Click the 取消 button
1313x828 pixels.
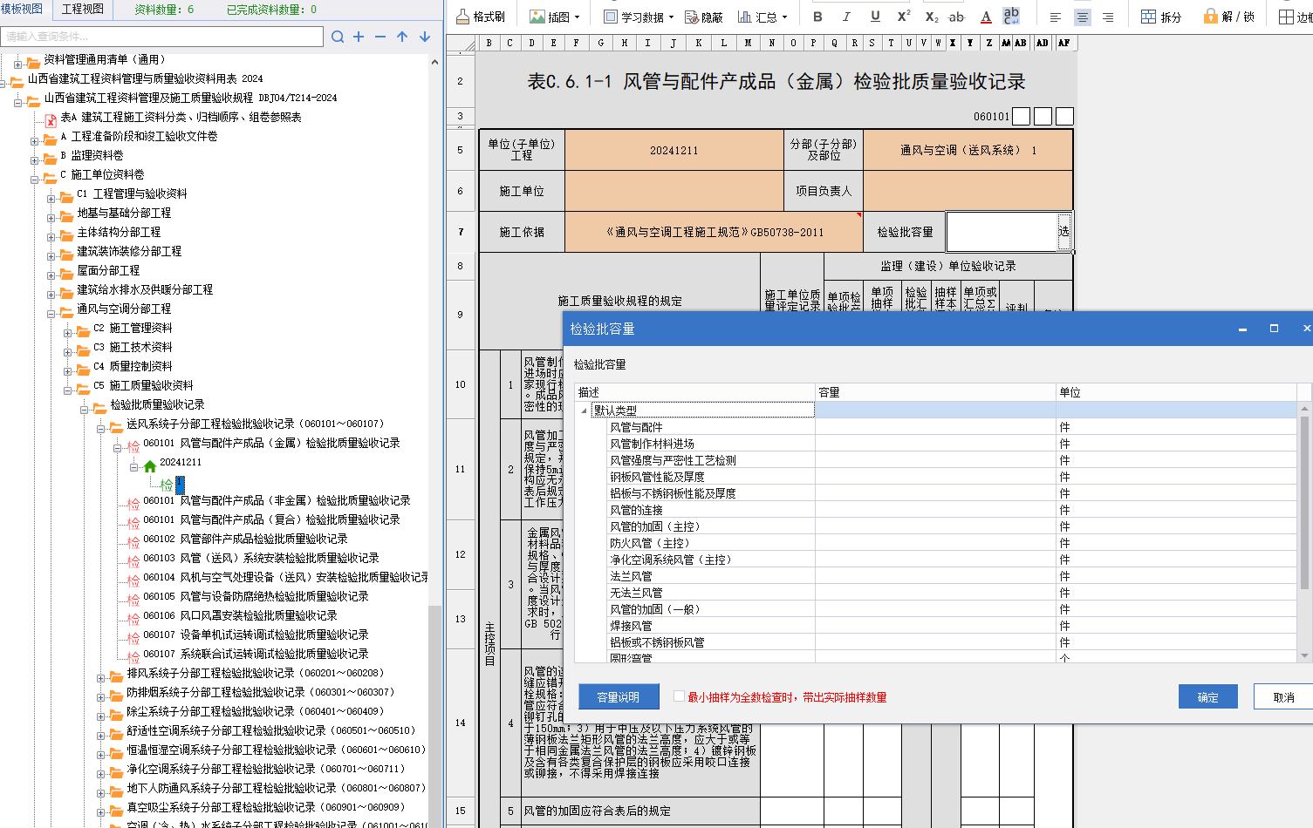1283,697
